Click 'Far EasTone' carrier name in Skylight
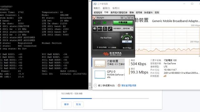Viewport: 200px width, 112px height. pyautogui.click(x=106, y=38)
